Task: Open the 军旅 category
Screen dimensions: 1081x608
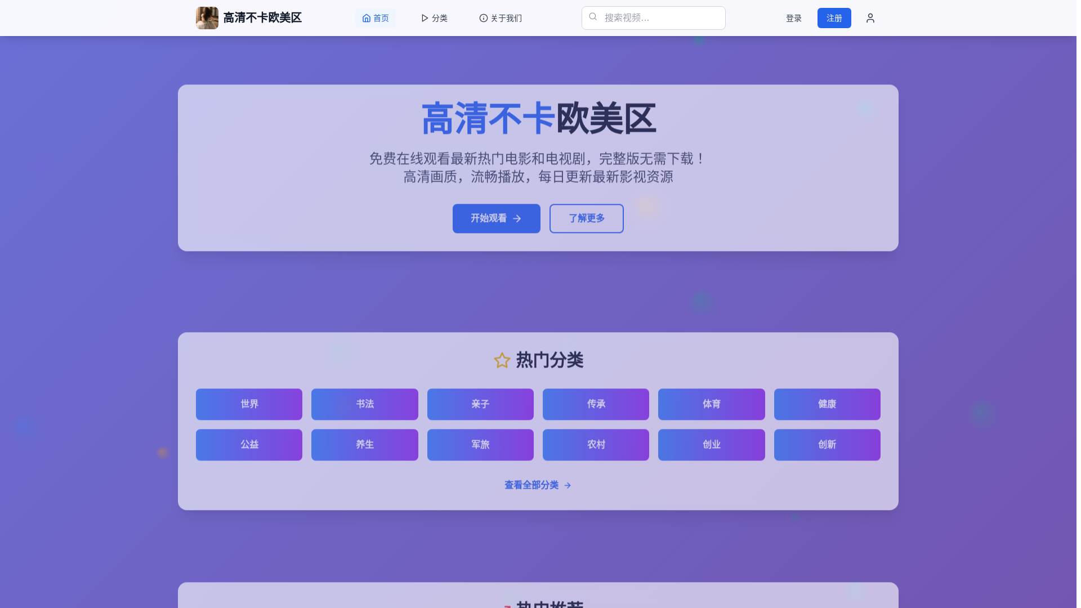Action: 480,445
